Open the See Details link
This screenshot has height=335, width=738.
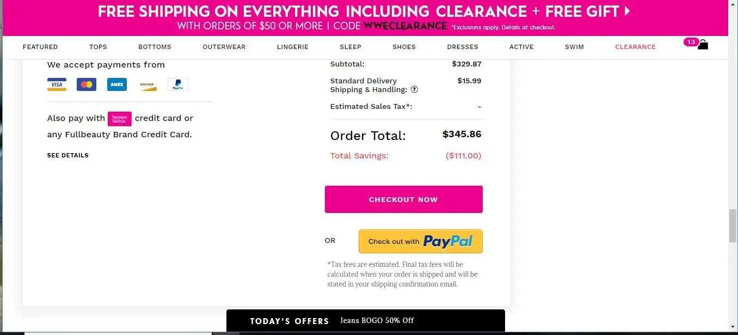67,155
